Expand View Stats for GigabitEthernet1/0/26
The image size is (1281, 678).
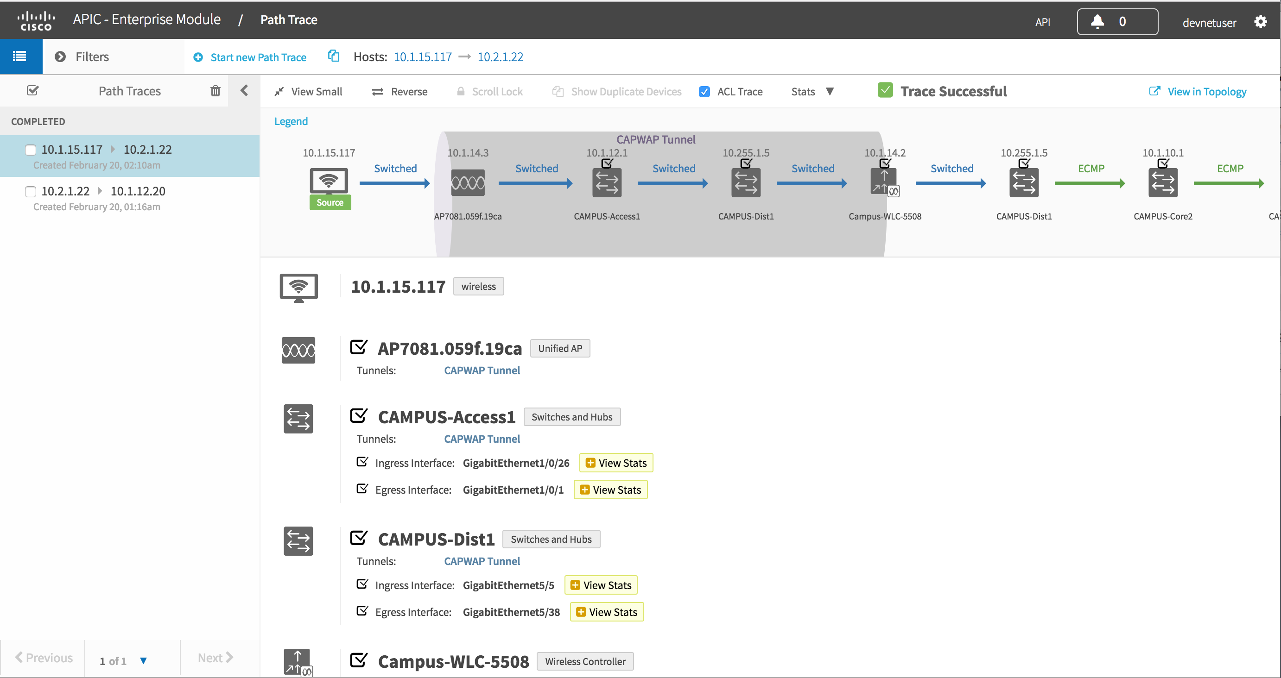(x=615, y=463)
